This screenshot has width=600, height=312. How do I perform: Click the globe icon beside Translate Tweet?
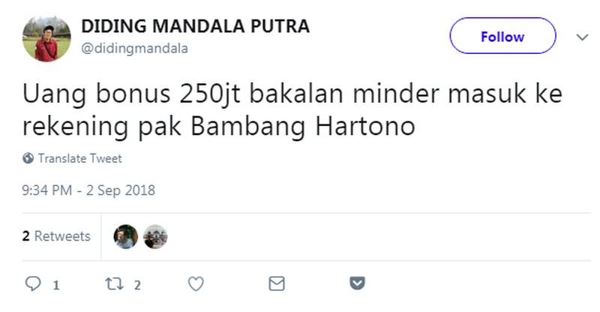click(28, 158)
